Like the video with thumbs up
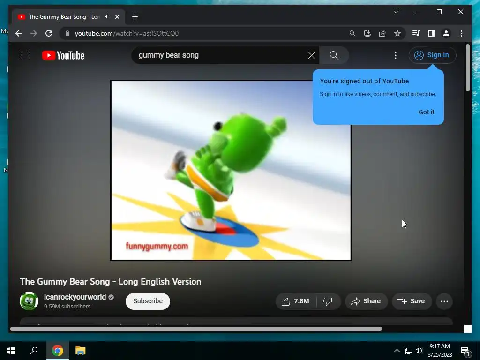 [296, 301]
